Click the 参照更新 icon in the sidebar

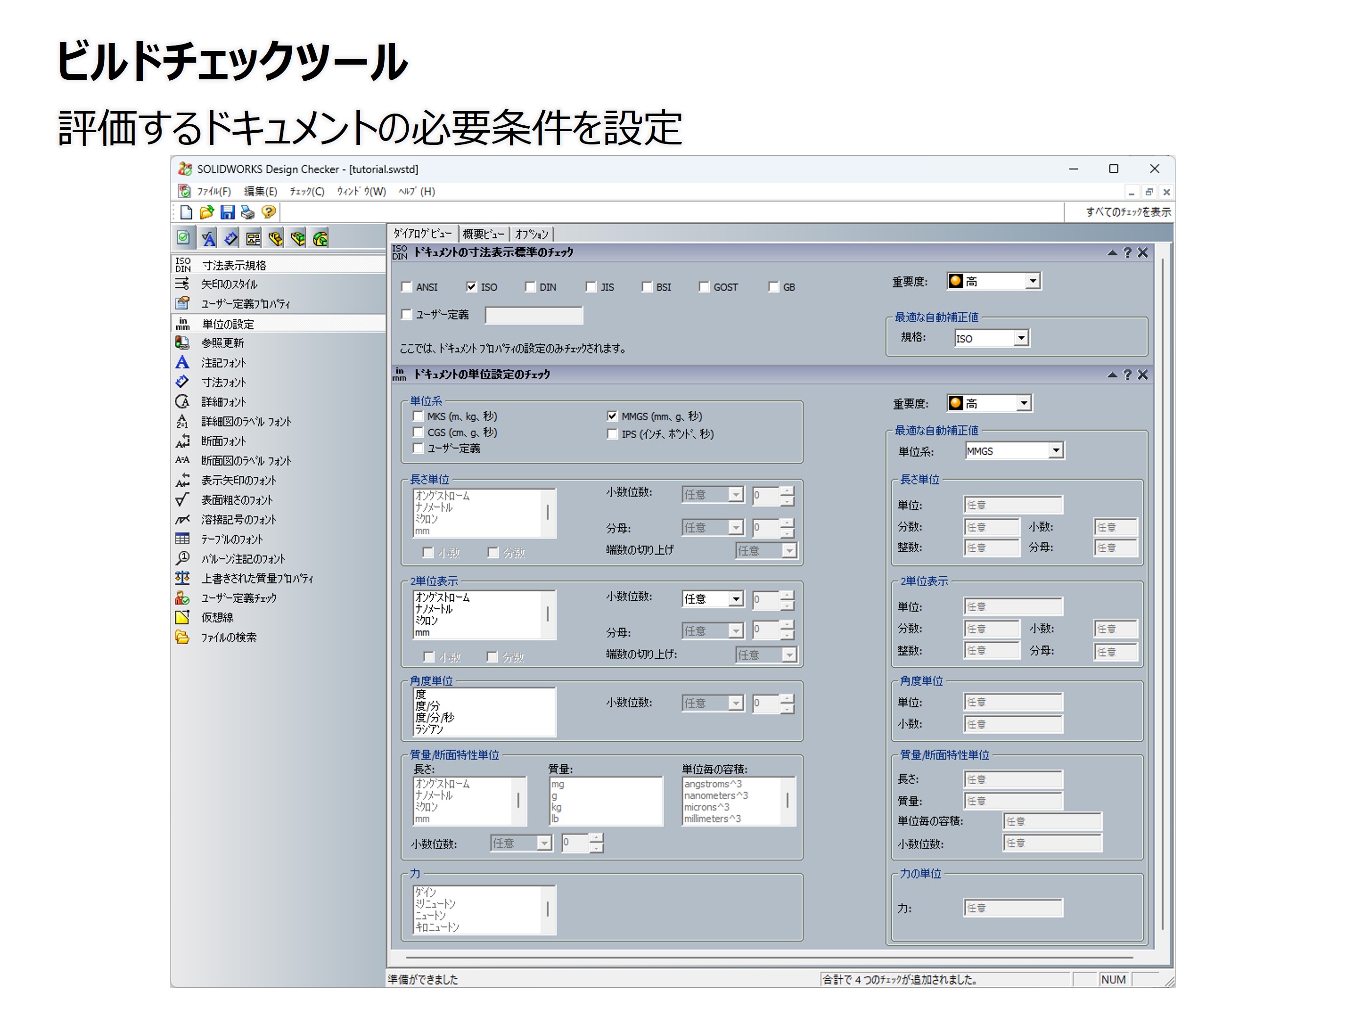pos(182,343)
